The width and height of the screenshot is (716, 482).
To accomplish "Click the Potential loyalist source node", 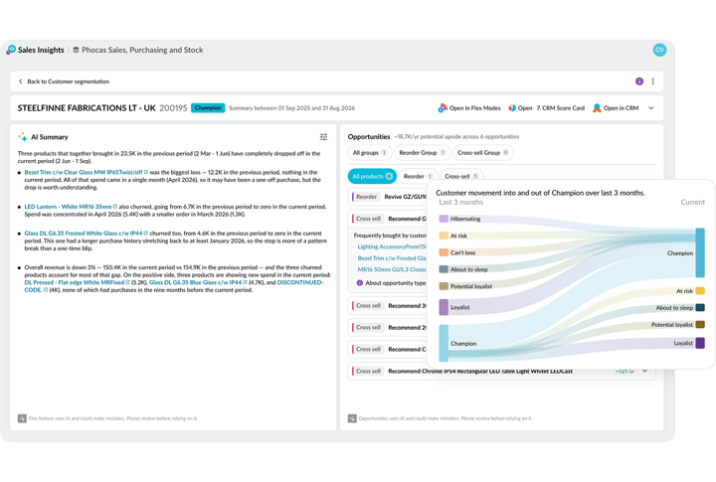I will 444,286.
